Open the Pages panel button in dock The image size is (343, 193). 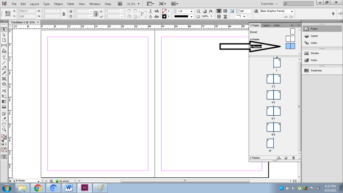point(322,29)
